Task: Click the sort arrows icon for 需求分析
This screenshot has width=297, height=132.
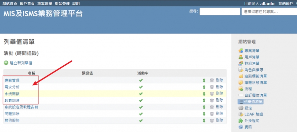Action: (204, 87)
